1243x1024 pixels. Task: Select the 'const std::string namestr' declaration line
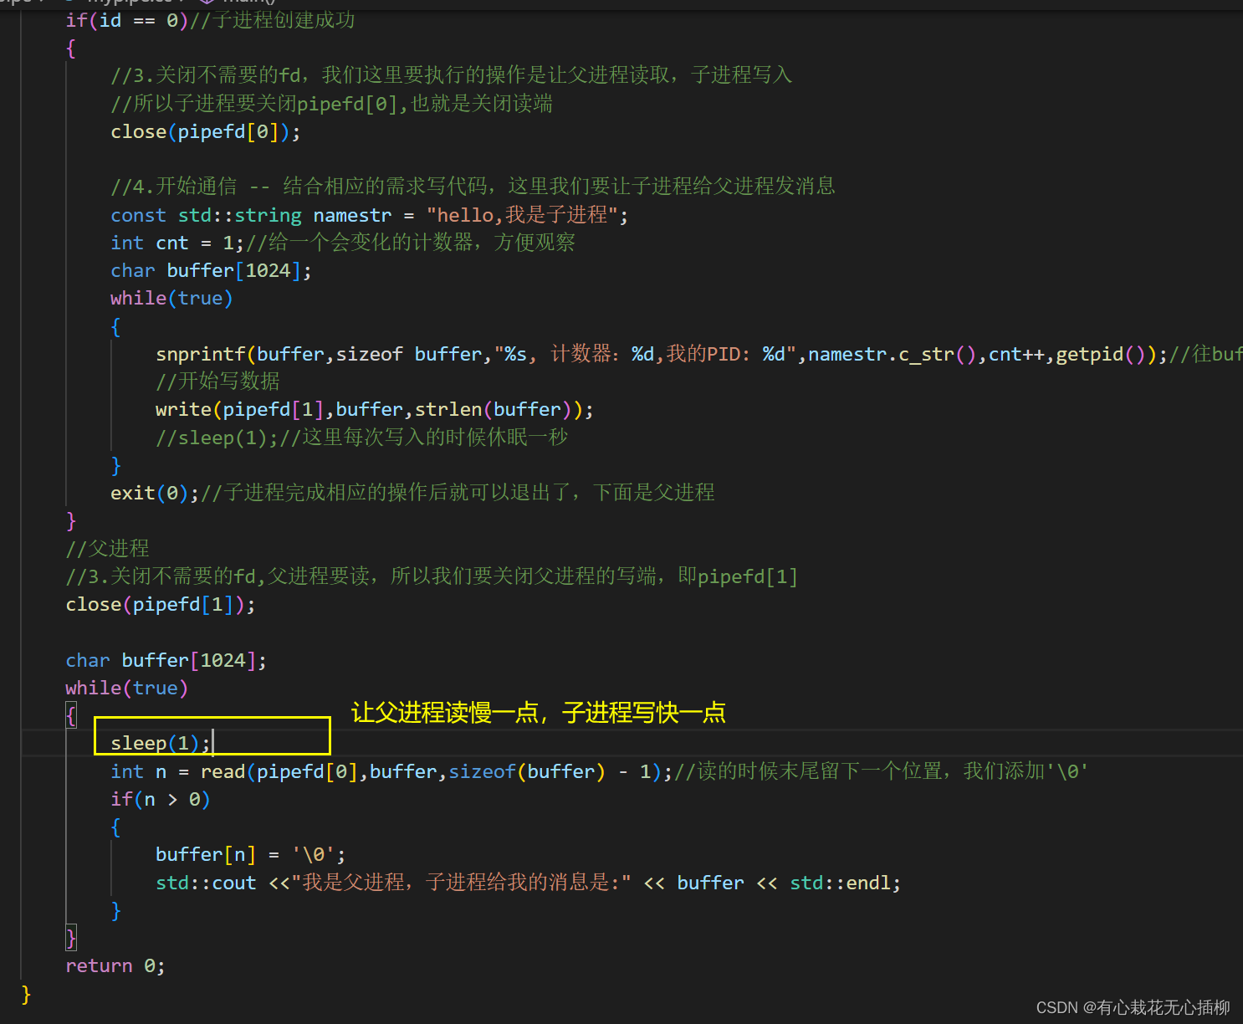[x=369, y=215]
